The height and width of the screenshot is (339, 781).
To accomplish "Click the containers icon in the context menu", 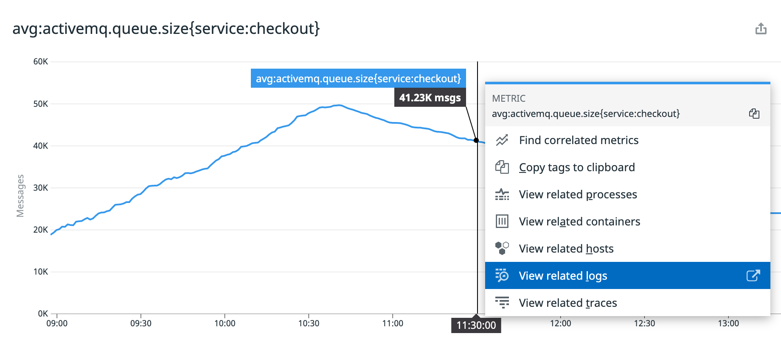I will (502, 221).
